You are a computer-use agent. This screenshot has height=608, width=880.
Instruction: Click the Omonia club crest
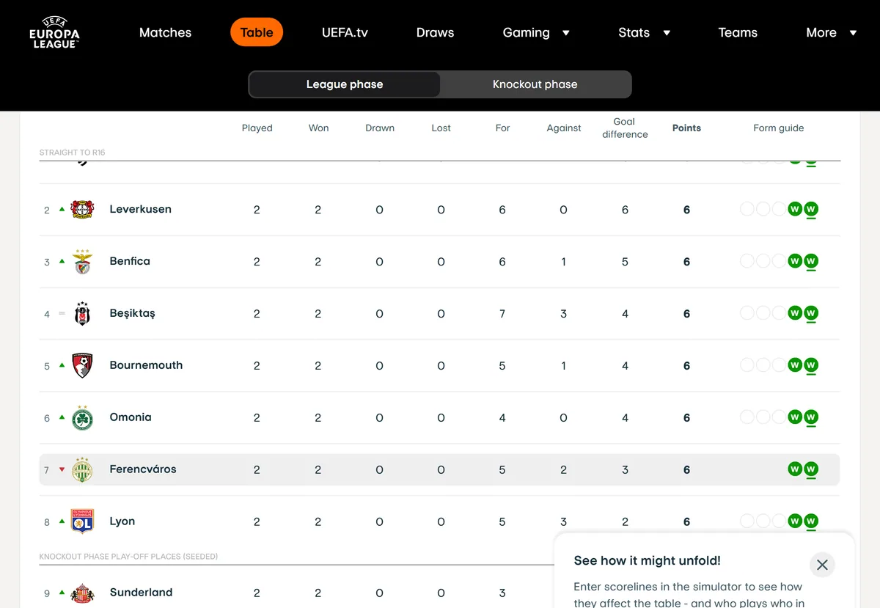point(82,418)
